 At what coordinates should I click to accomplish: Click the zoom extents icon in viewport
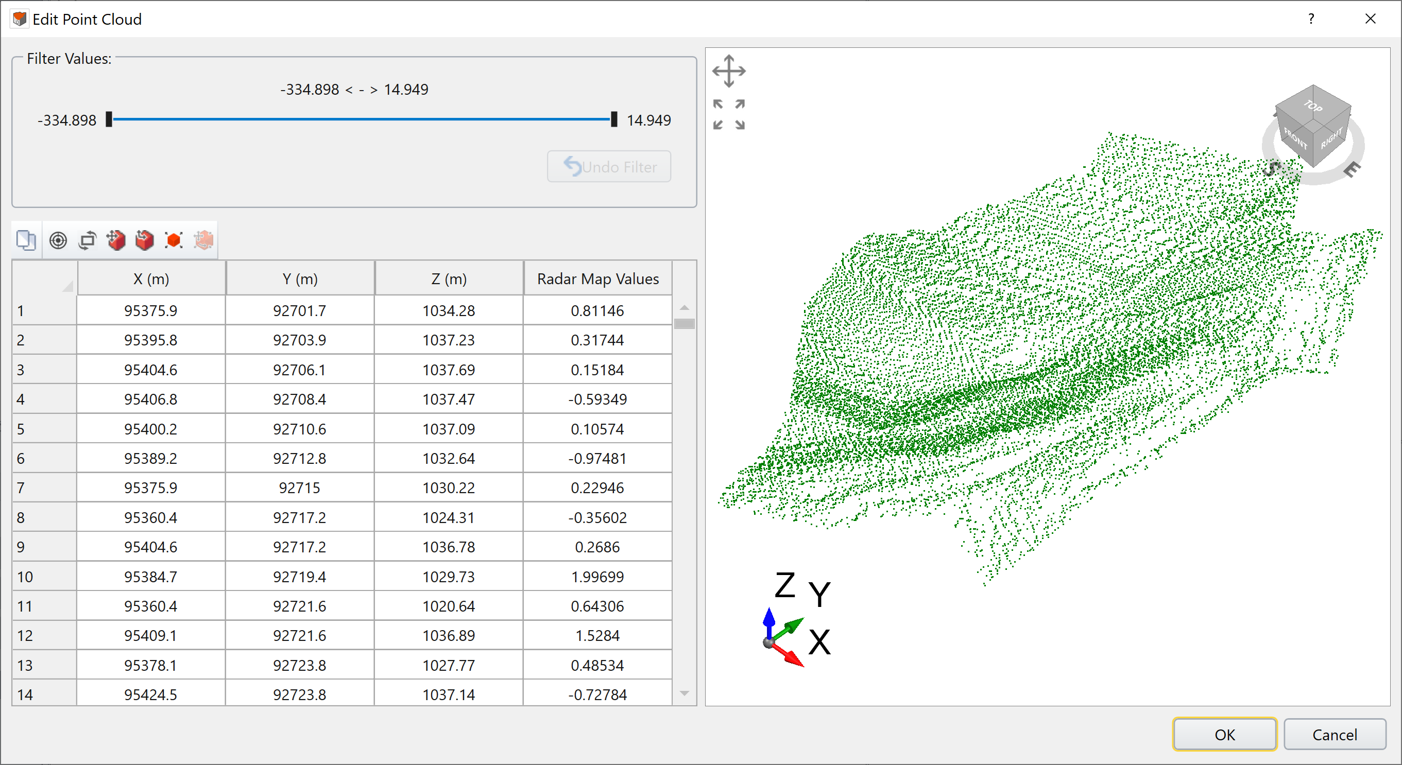pos(729,114)
